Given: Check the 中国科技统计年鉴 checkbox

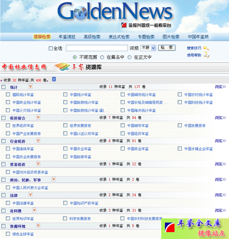Looking at the screenshot, I should coord(180,102).
